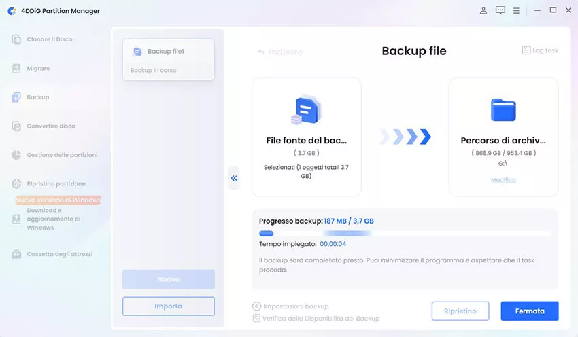This screenshot has width=578, height=337.
Task: Click the 'Il backup sarà completato presto' message
Action: click(396, 265)
